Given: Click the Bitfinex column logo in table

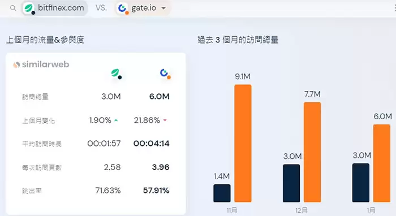Looking at the screenshot, I should 117,74.
